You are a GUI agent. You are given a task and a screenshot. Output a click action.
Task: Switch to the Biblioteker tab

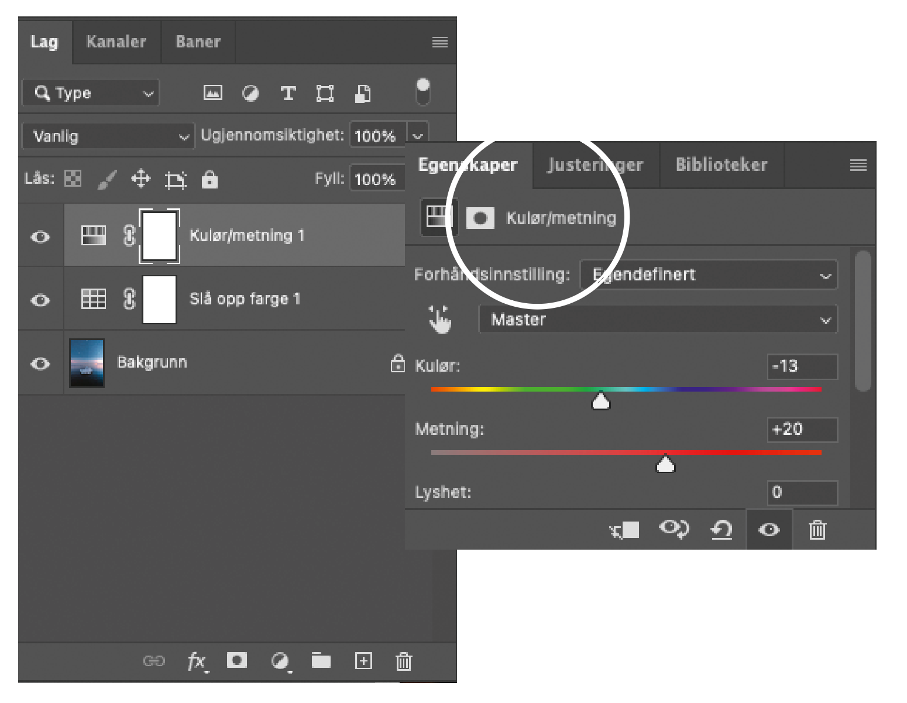[x=721, y=165]
